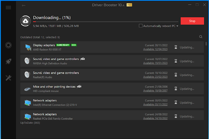Click the search magnifier icon above the driver list
Viewport: 209px width, 139px height.
(x=201, y=37)
